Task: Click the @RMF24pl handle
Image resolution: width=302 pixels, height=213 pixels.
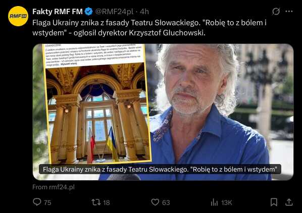Action: 115,12
